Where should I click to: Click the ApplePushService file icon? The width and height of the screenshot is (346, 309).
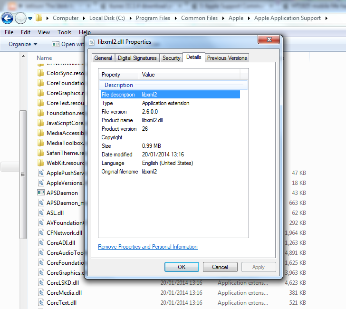point(41,173)
